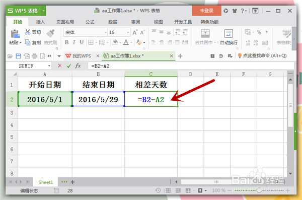This screenshot has width=302, height=200.
Task: Click the Merge and Center icon
Action: pyautogui.click(x=205, y=33)
